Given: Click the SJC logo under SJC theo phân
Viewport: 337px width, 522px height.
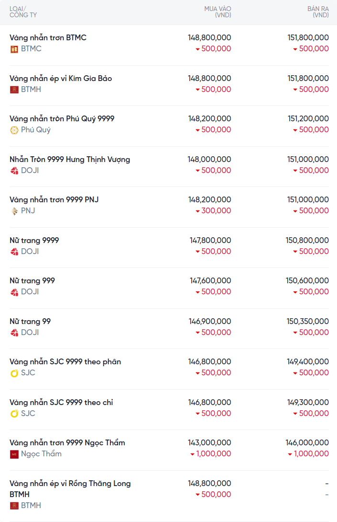Looking at the screenshot, I should click(x=14, y=373).
